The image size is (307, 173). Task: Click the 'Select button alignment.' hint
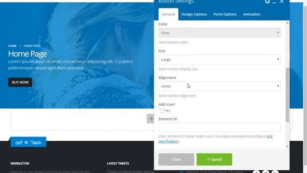click(x=177, y=96)
